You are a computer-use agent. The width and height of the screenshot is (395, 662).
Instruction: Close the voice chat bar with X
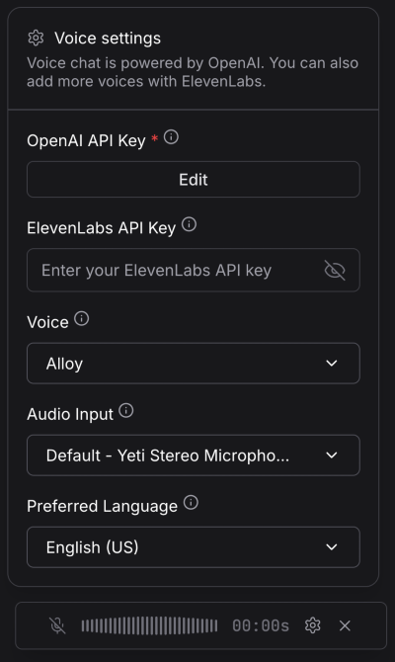345,625
